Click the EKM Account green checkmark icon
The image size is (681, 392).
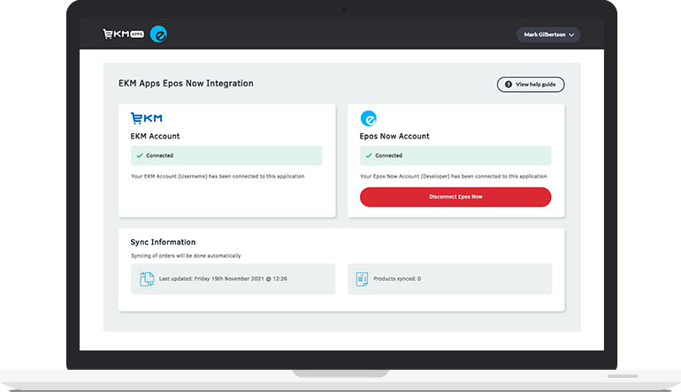tap(140, 155)
